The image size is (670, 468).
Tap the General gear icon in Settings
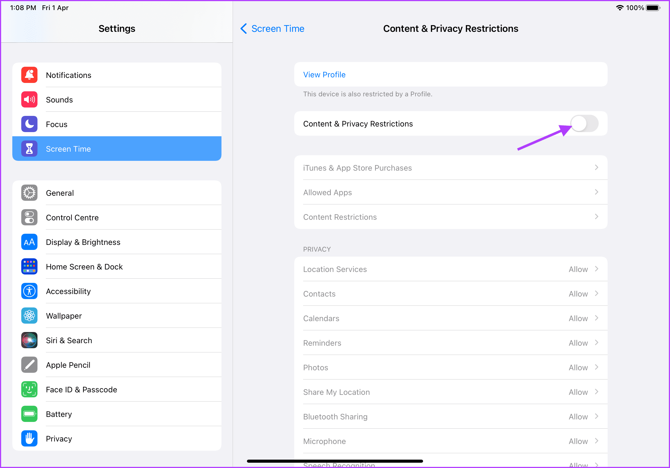click(29, 193)
